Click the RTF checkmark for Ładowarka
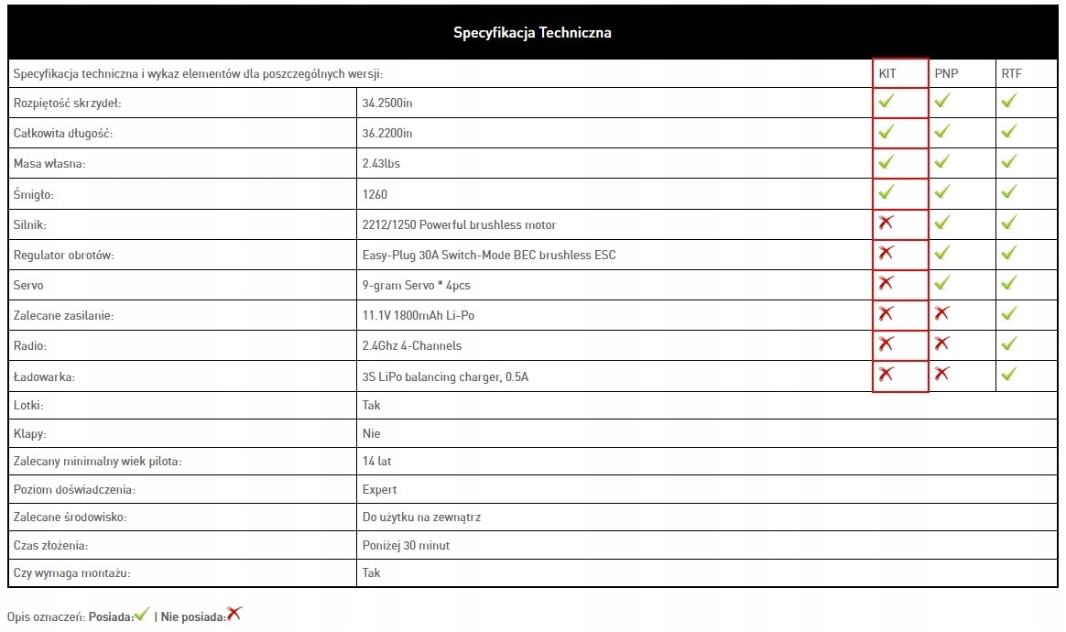 click(x=1008, y=374)
